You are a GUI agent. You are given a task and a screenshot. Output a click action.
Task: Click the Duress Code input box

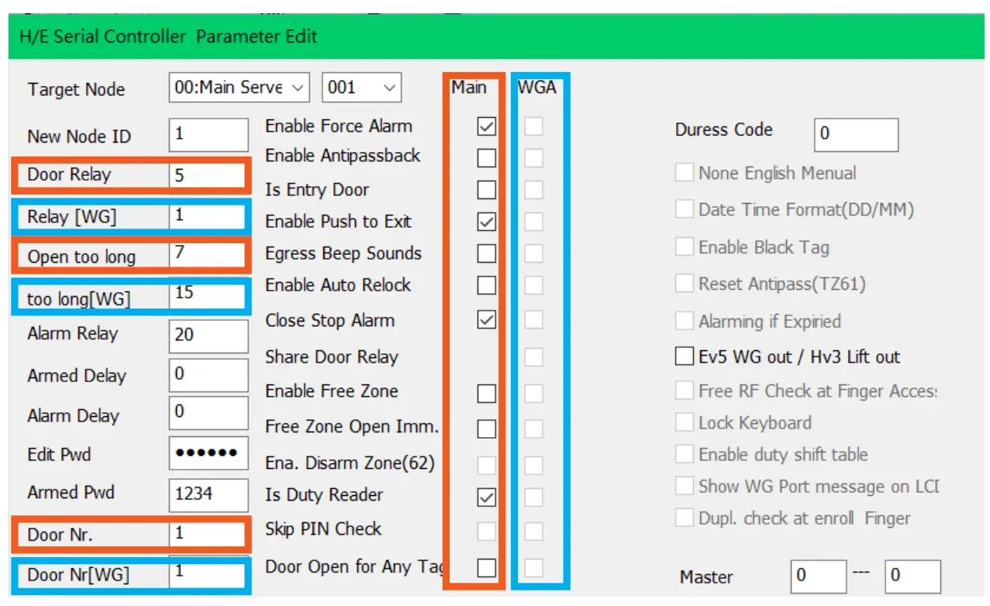(x=856, y=134)
